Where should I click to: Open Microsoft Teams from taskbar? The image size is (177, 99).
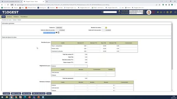(x=34, y=97)
